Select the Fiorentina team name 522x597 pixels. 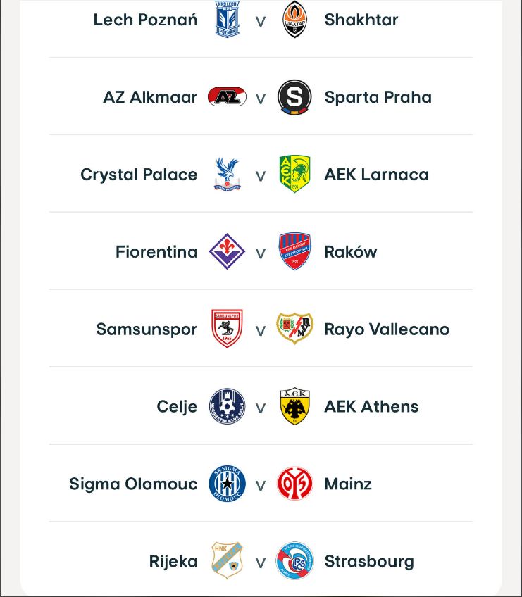pyautogui.click(x=156, y=252)
